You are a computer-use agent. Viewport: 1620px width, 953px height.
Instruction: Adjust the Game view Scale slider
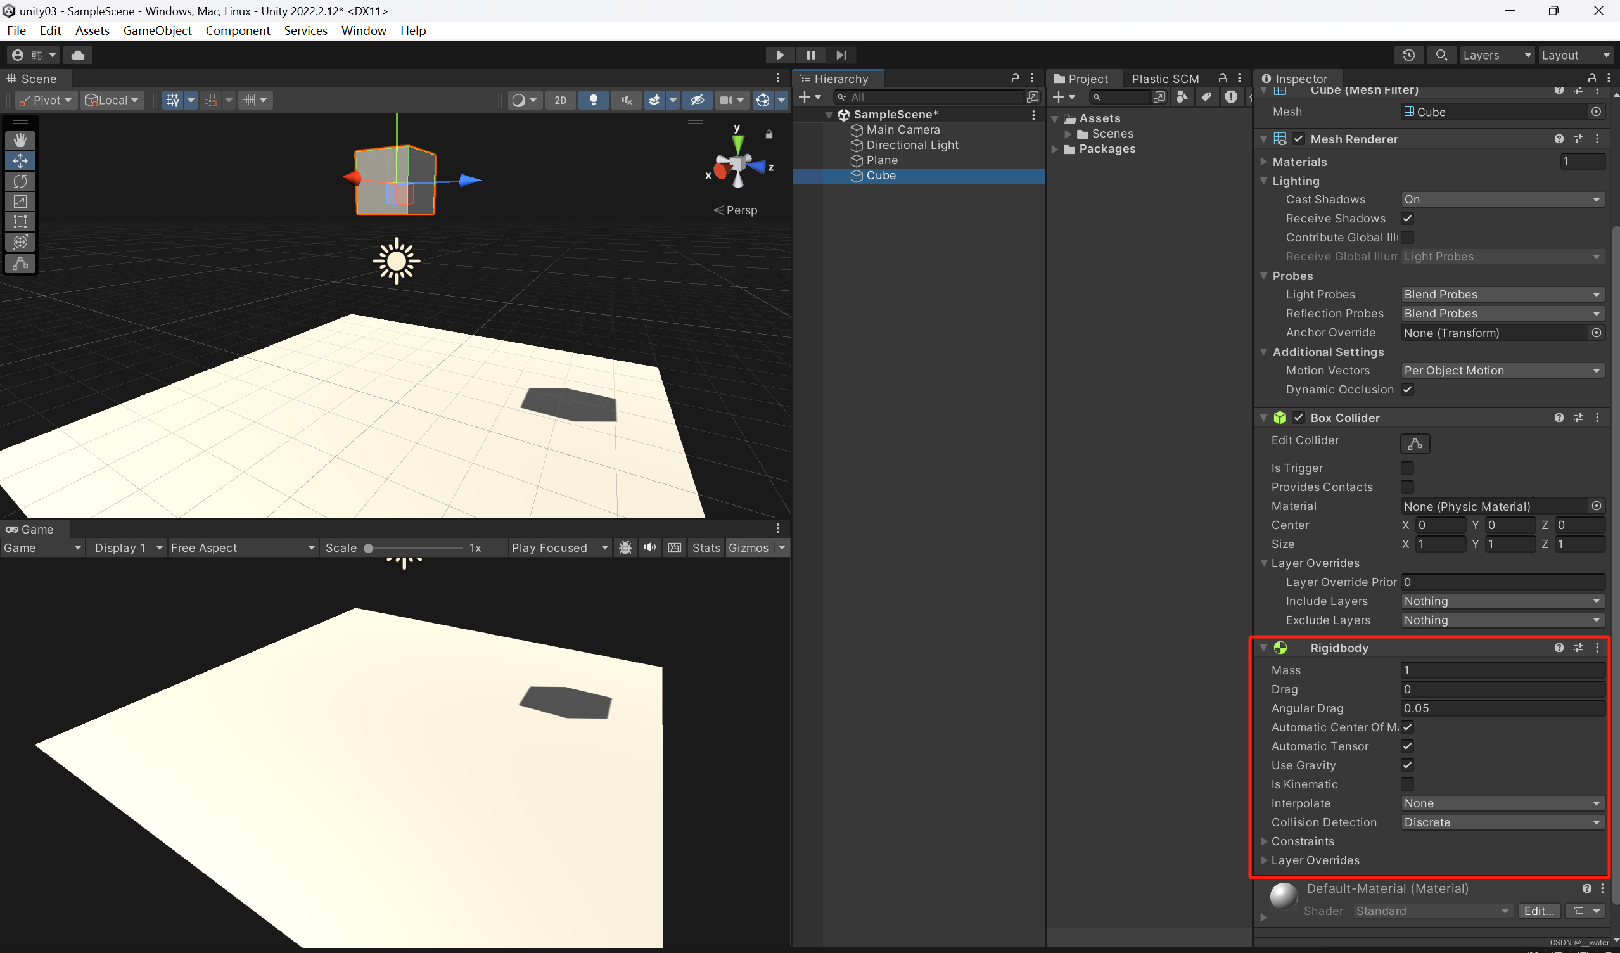(369, 548)
